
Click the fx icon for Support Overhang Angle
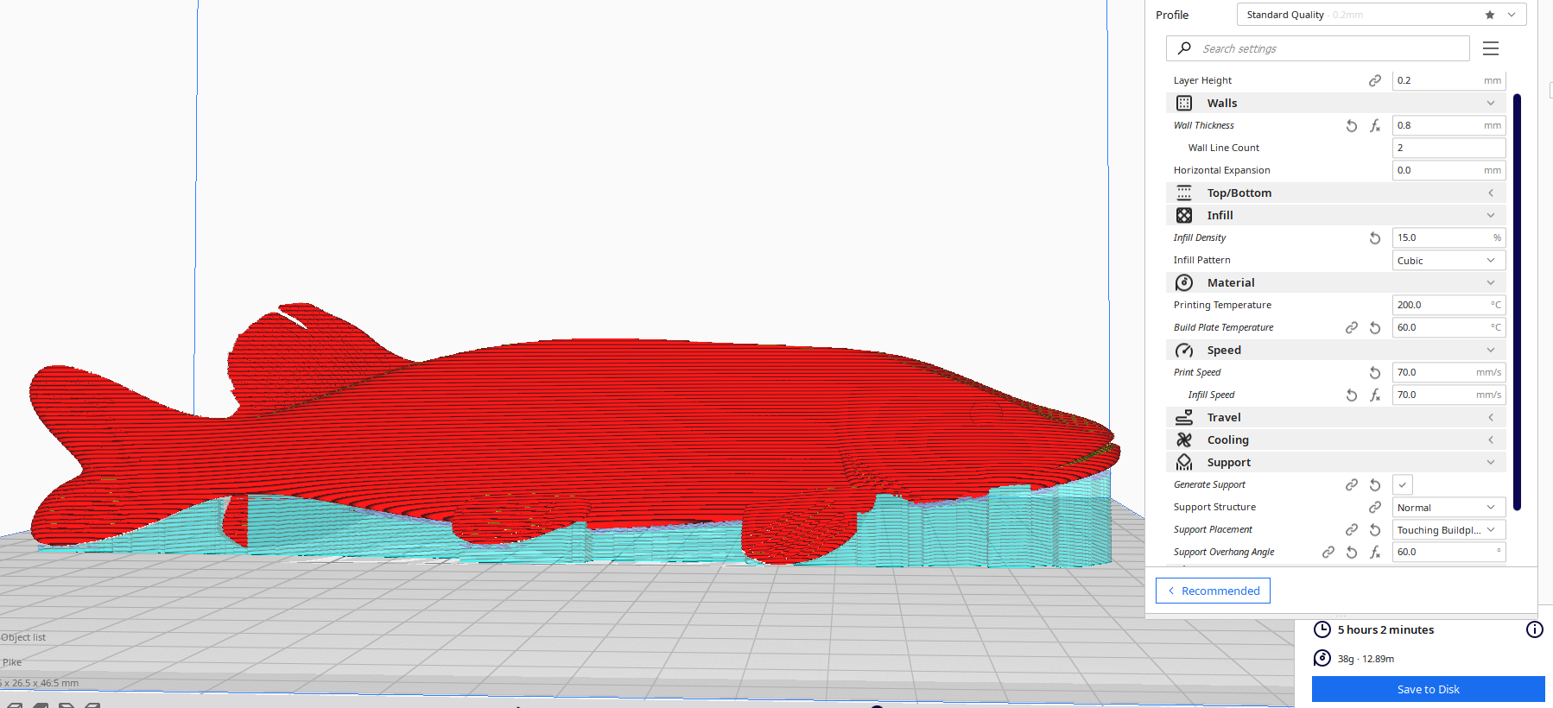[x=1375, y=553]
